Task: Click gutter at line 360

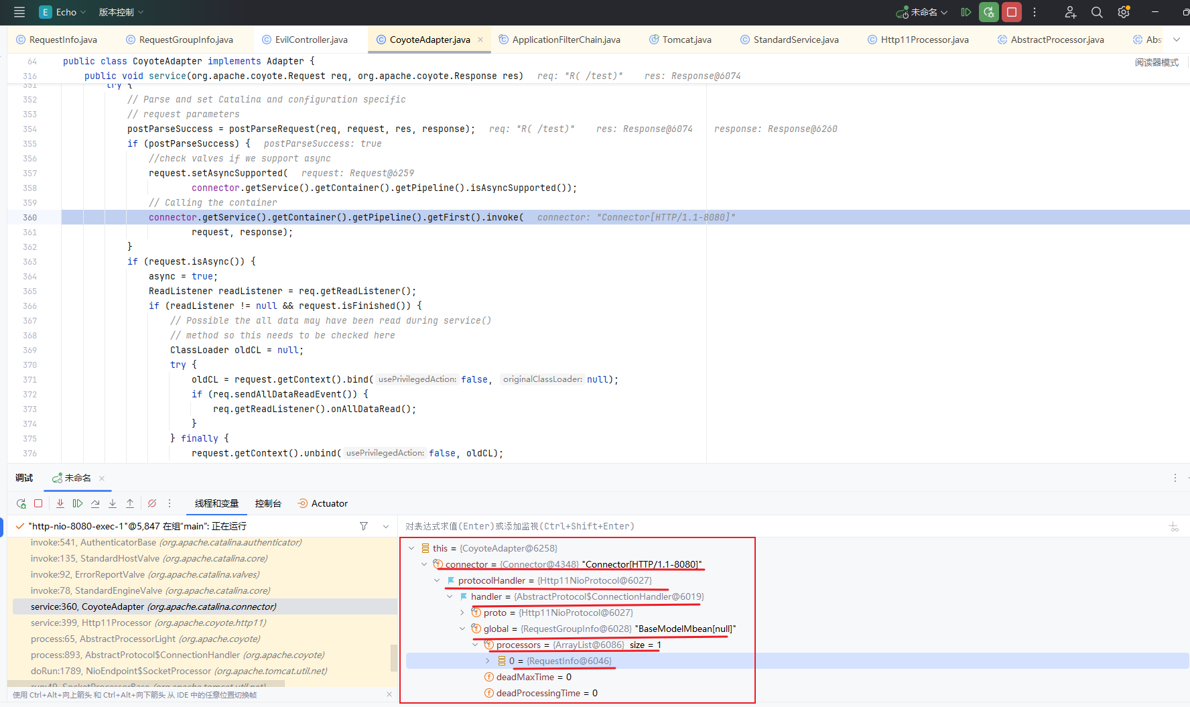Action: (30, 217)
